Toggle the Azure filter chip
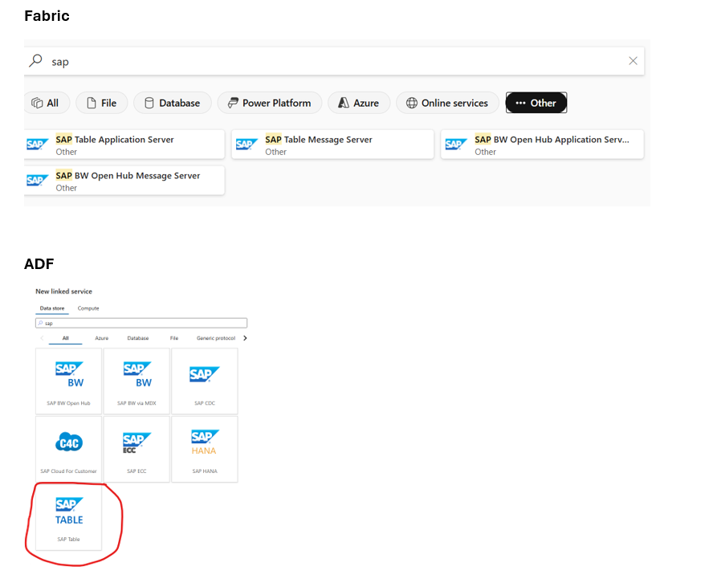The width and height of the screenshot is (713, 583). pyautogui.click(x=358, y=103)
